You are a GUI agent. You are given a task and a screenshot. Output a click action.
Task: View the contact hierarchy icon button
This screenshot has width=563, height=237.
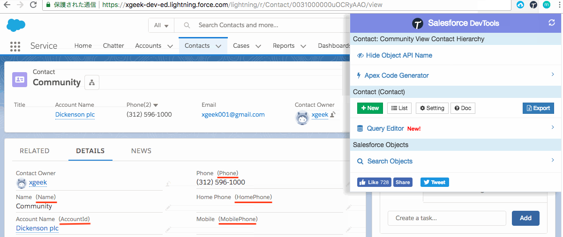point(91,82)
